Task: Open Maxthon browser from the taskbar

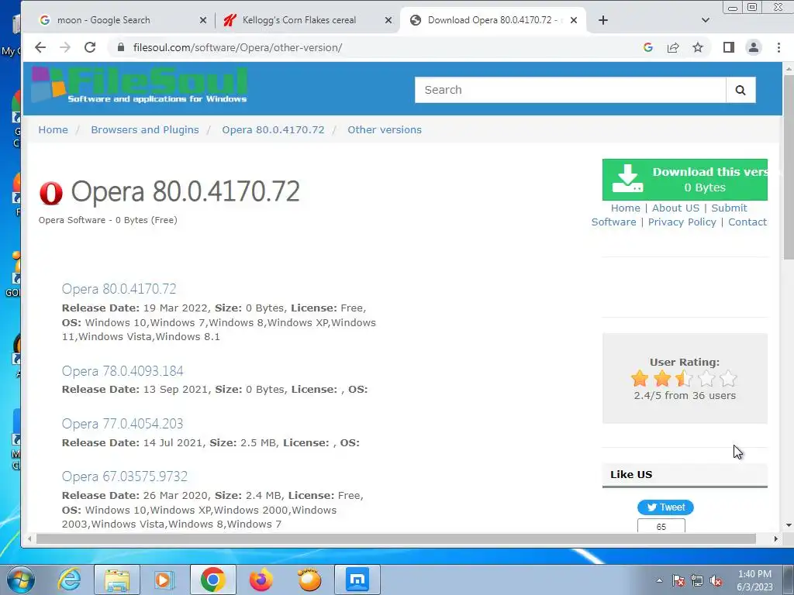Action: coord(357,580)
